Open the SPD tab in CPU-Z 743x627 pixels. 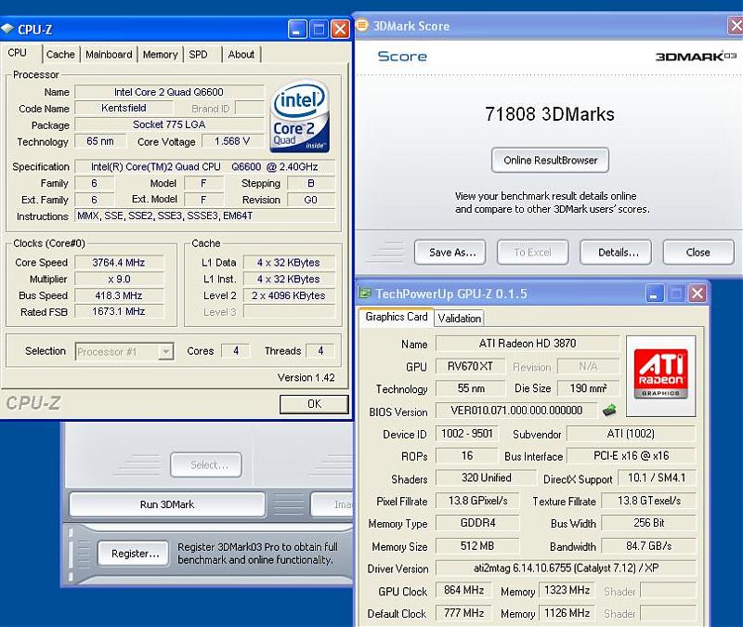198,55
